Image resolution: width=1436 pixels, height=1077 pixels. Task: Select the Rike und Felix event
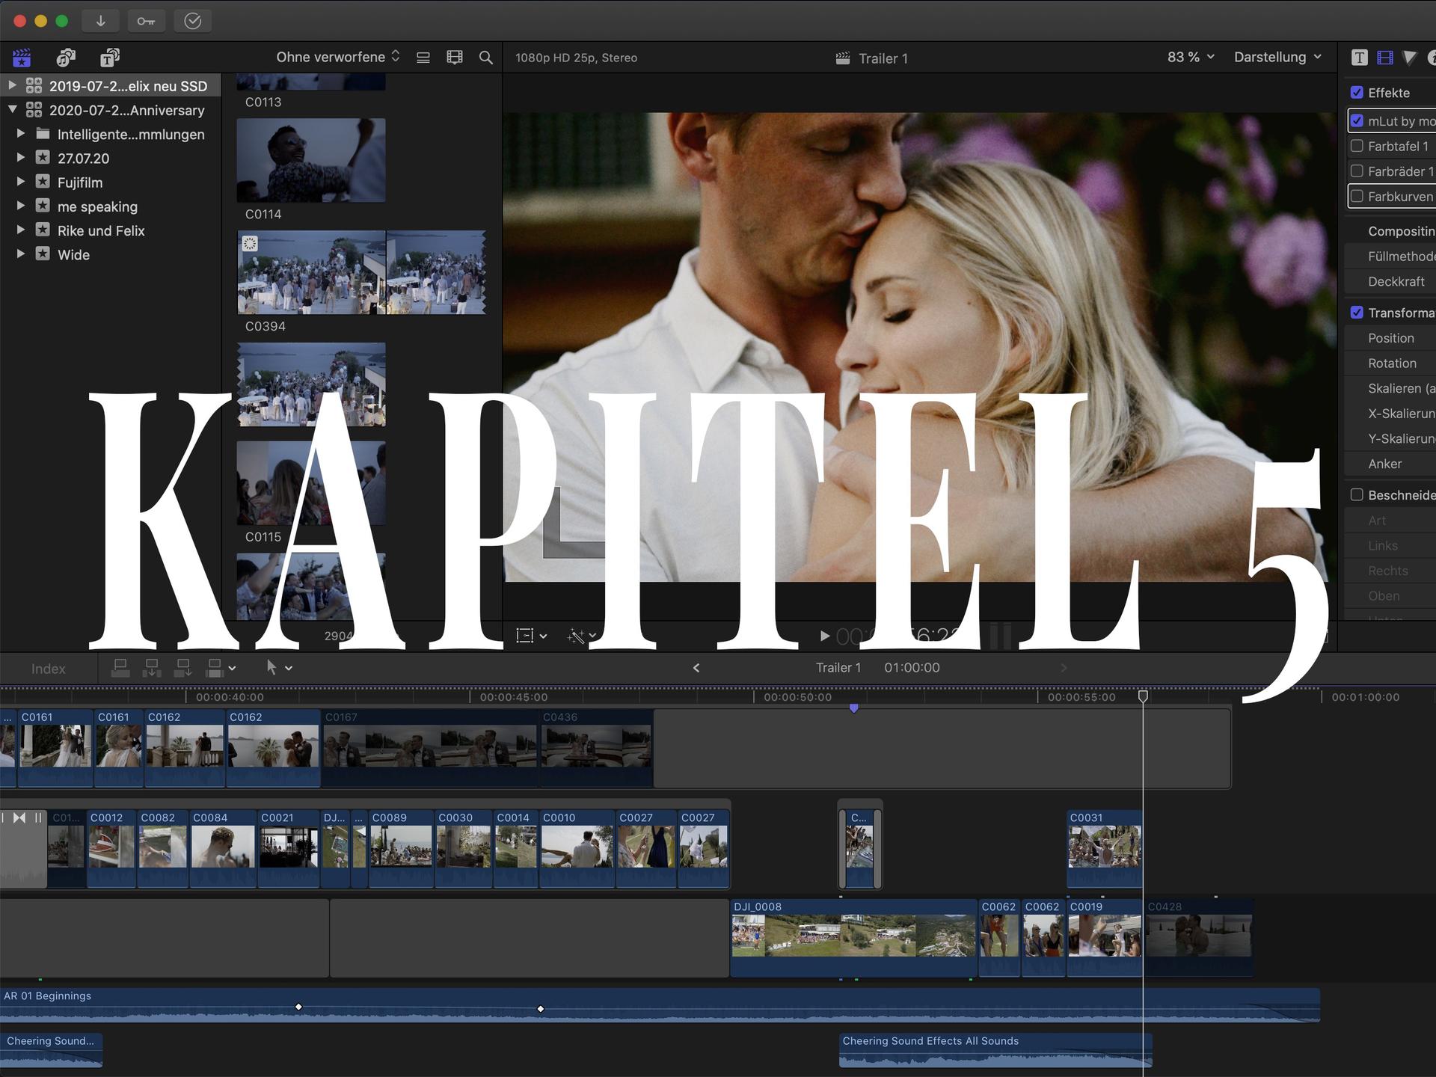click(x=101, y=230)
